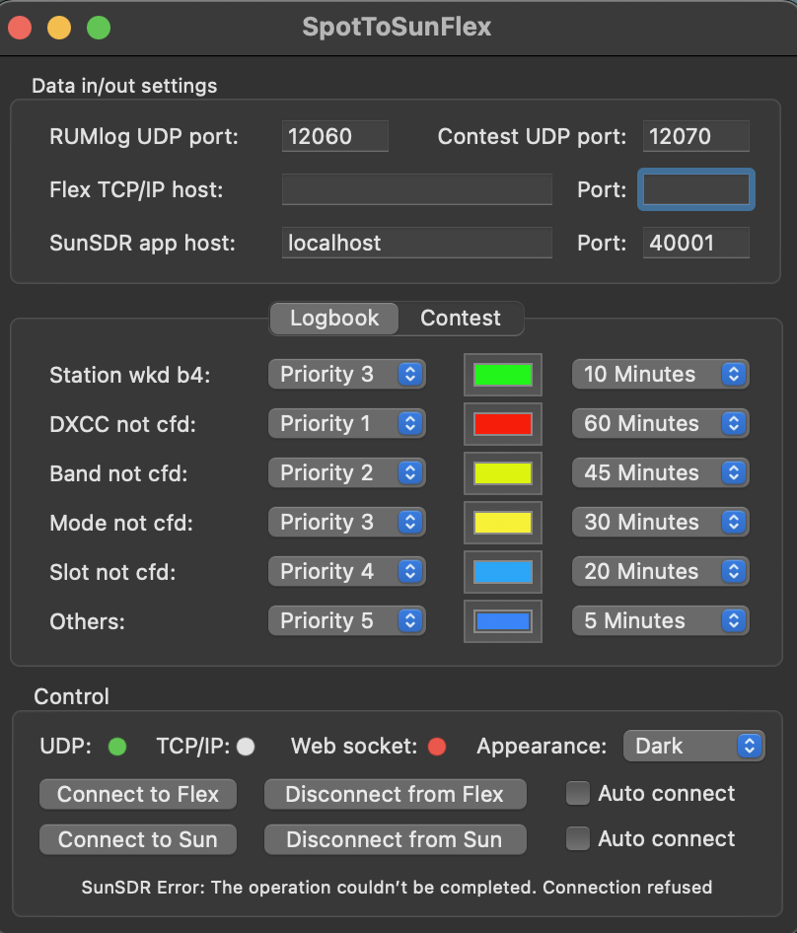Viewport: 797px width, 933px height.
Task: Click the SunSDR app host field
Action: [416, 243]
